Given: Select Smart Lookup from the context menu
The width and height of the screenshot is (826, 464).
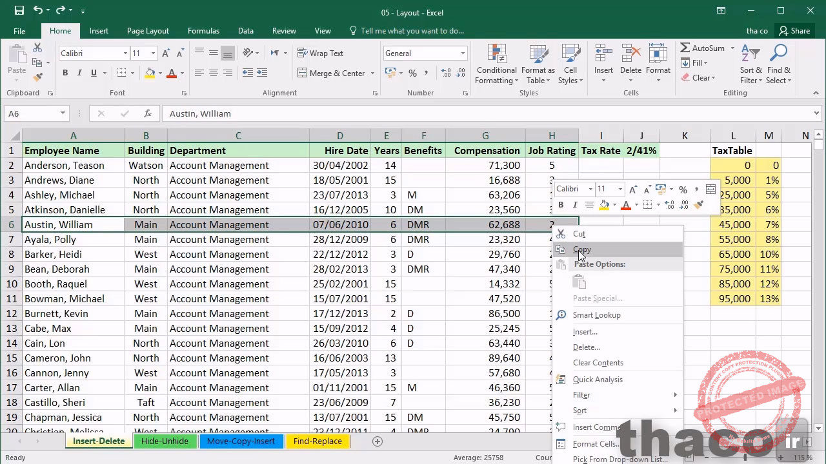Looking at the screenshot, I should [x=618, y=315].
